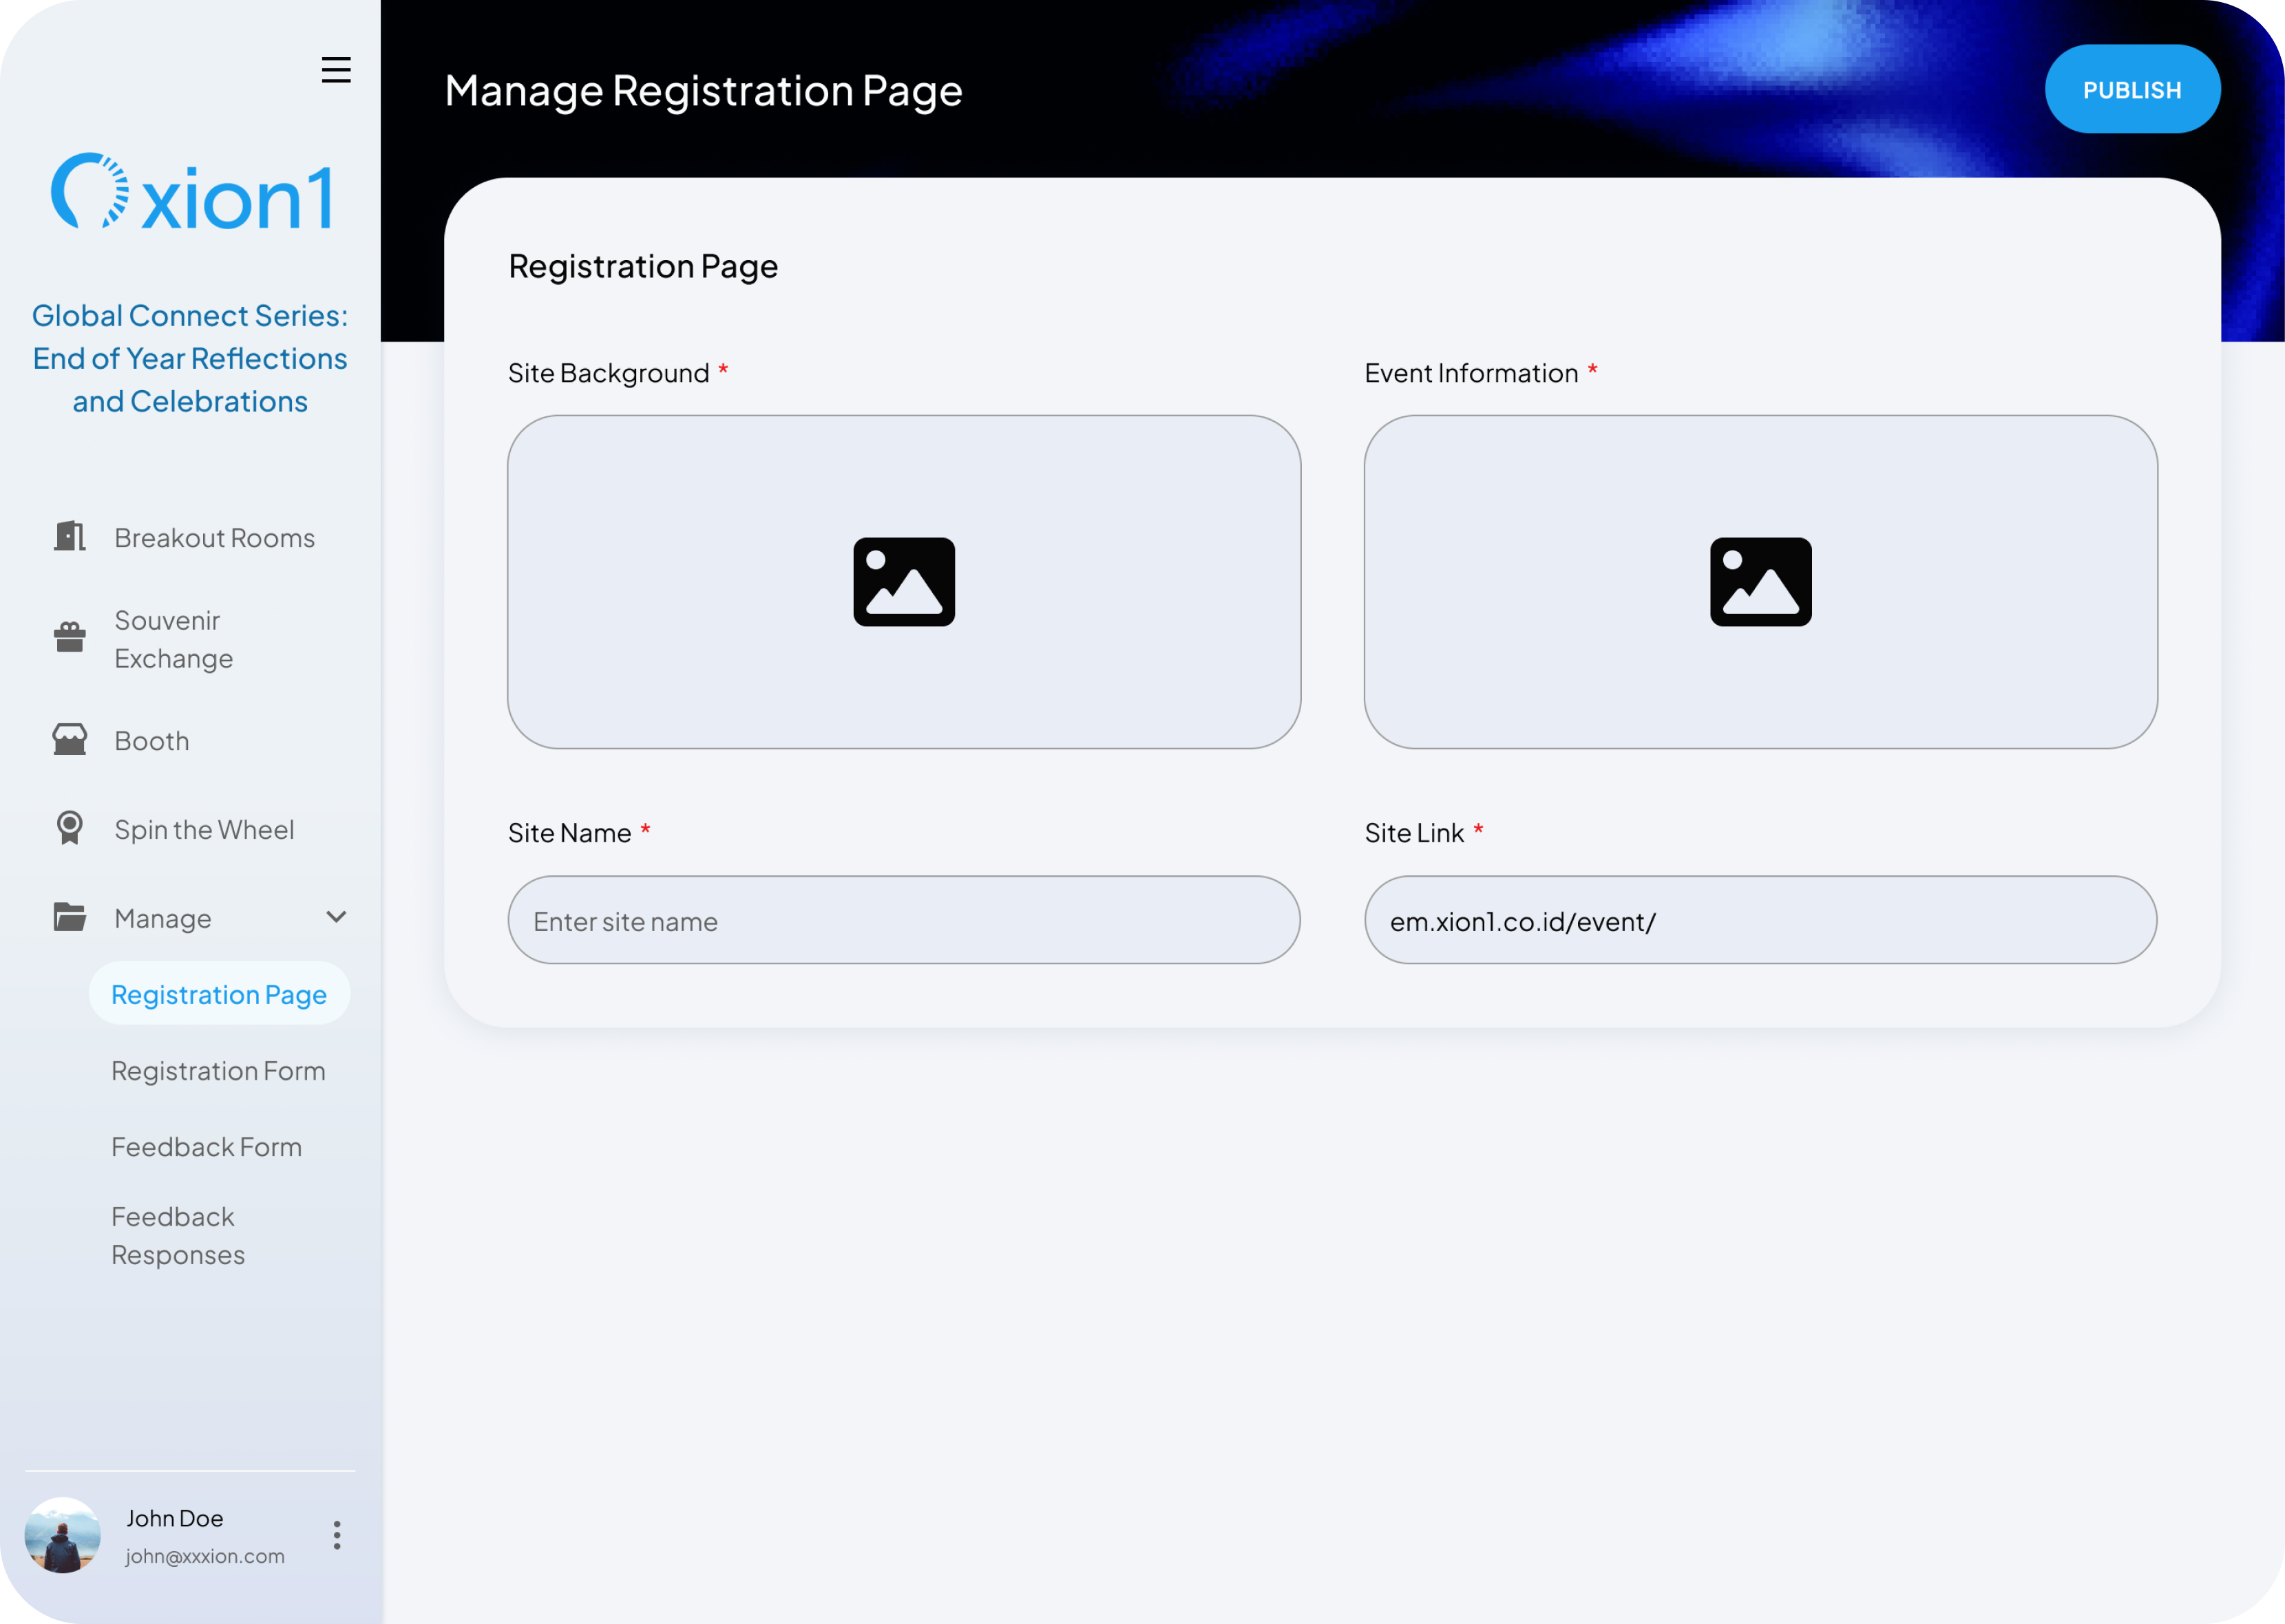Open the Feedback Form submenu item

(x=206, y=1147)
